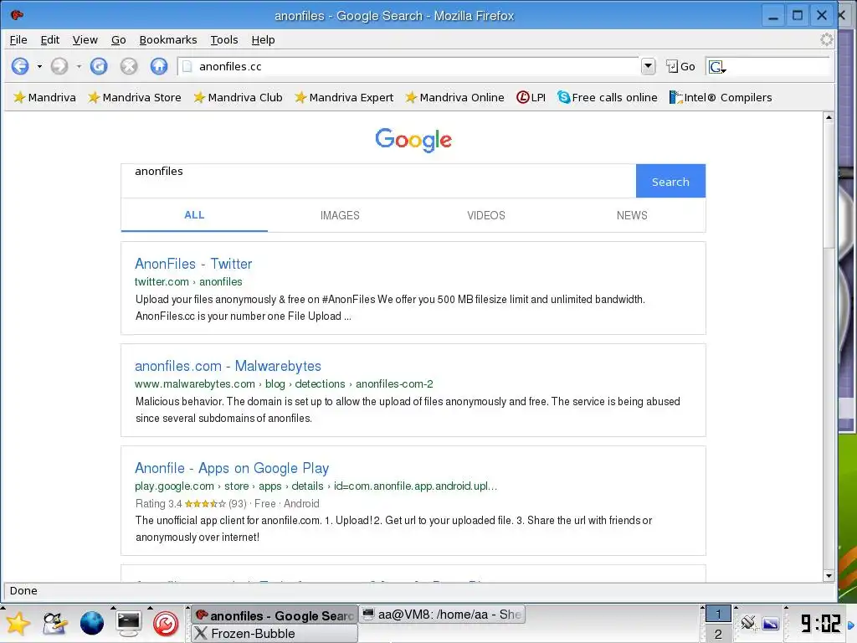The height and width of the screenshot is (643, 857).
Task: Click the Go button next to the address bar
Action: (680, 67)
